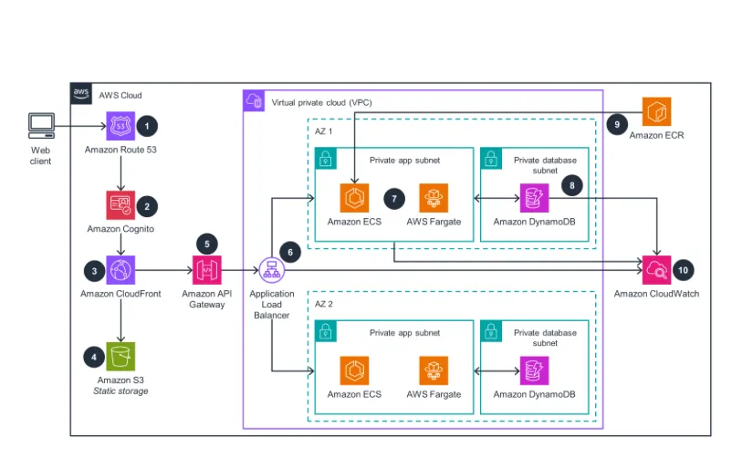Click the lock icon of AZ 2 private app subnet
The height and width of the screenshot is (469, 732).
click(326, 331)
